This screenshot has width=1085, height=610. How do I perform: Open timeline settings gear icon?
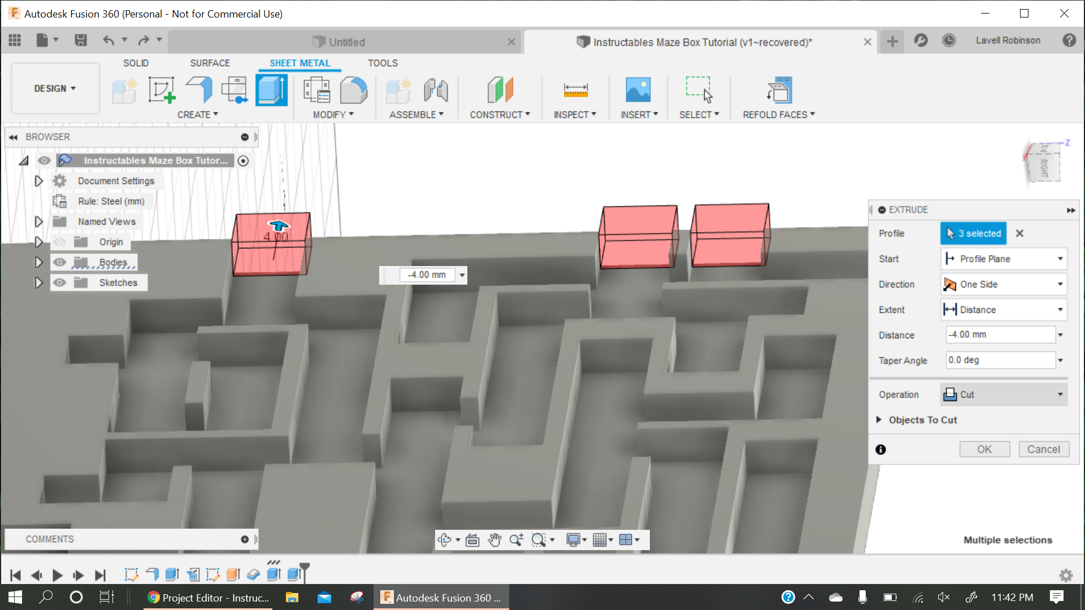pos(1066,575)
